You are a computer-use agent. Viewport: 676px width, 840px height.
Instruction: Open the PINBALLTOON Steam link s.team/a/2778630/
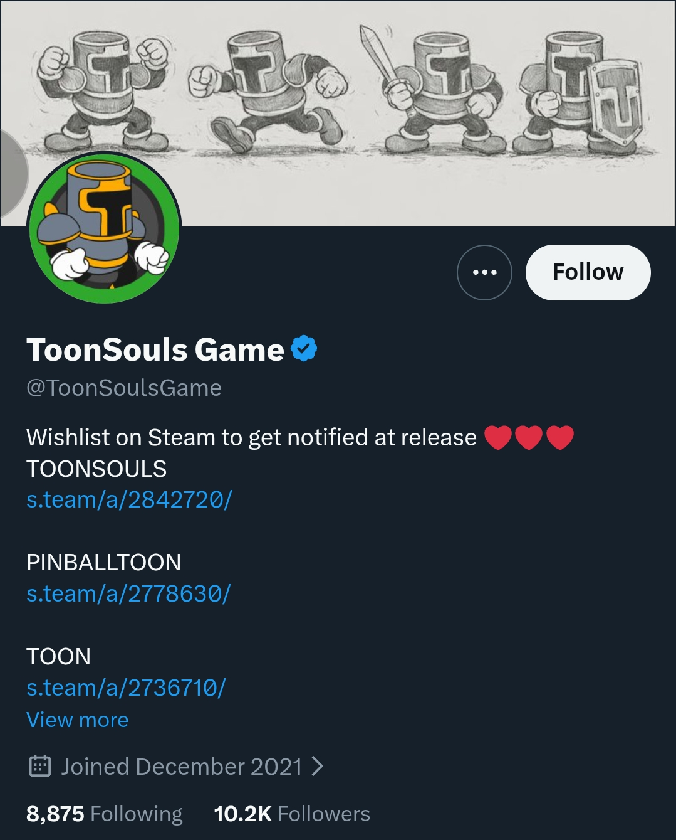(x=128, y=593)
